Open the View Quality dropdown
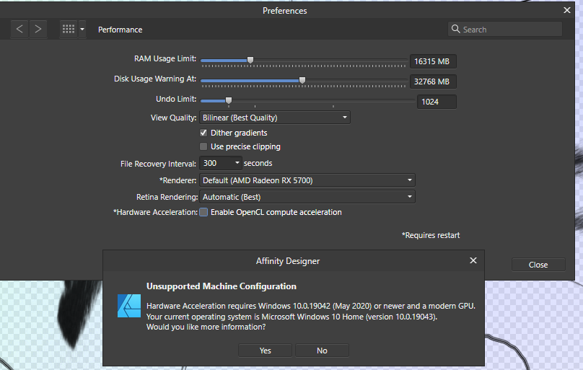The height and width of the screenshot is (370, 583). 275,118
